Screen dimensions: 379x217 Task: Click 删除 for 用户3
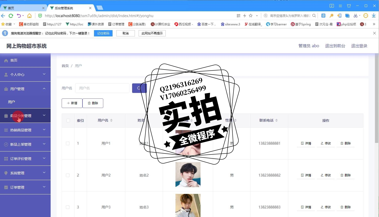(x=345, y=207)
